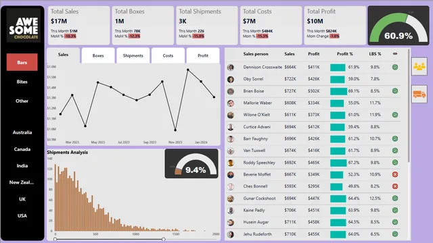The width and height of the screenshot is (433, 243).
Task: Open the delivery truck icon button
Action: click(419, 94)
